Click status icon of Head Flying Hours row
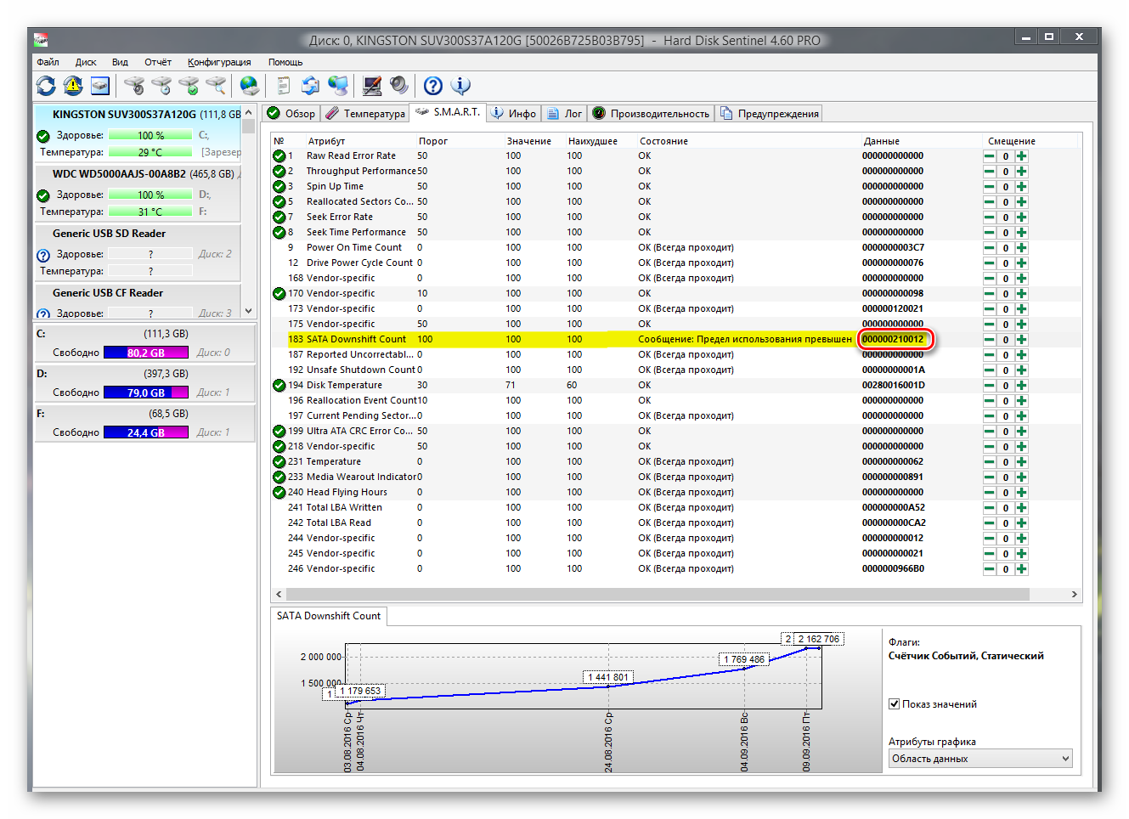The image size is (1129, 819). point(279,493)
